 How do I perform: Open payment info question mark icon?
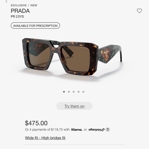click(108, 129)
